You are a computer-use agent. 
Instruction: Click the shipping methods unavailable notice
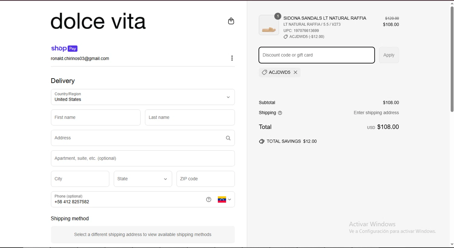[143, 235]
